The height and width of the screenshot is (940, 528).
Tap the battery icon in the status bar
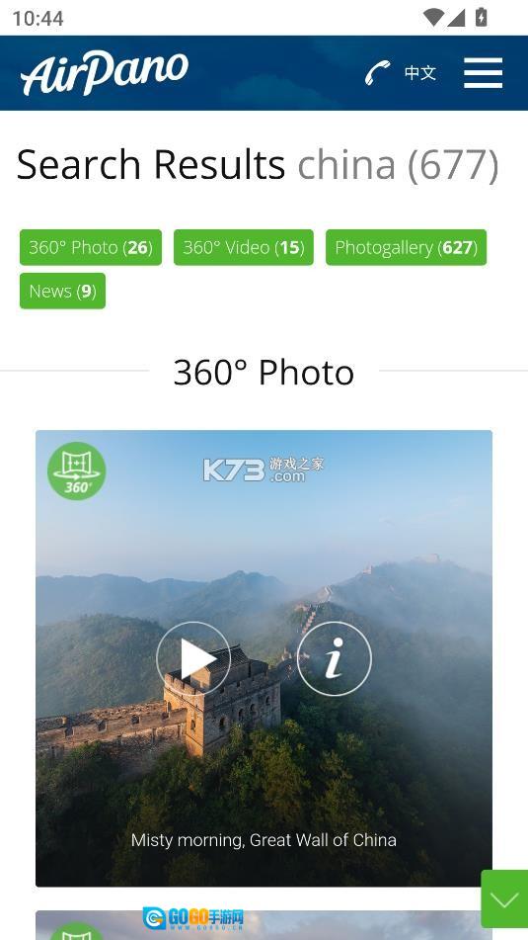tap(482, 17)
